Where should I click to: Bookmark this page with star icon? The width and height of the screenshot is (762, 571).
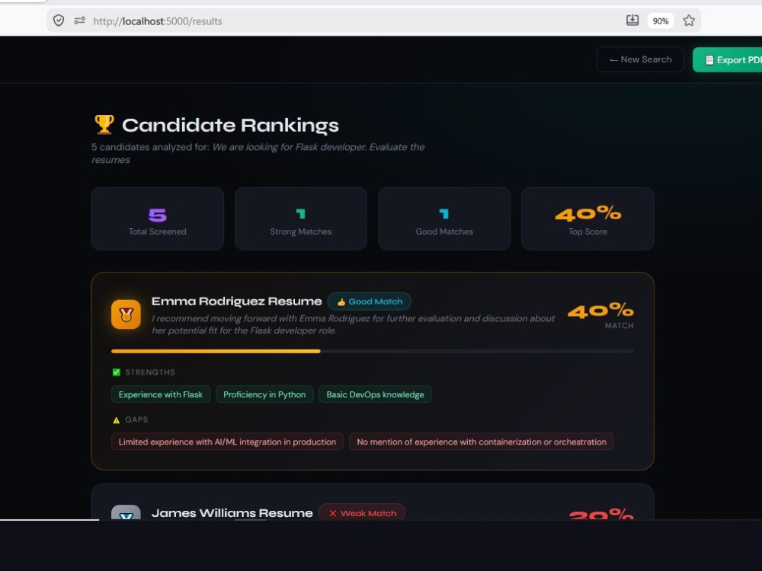pos(689,21)
